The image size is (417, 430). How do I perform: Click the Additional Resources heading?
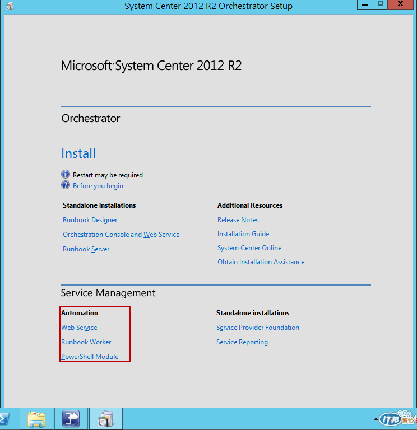click(x=250, y=205)
